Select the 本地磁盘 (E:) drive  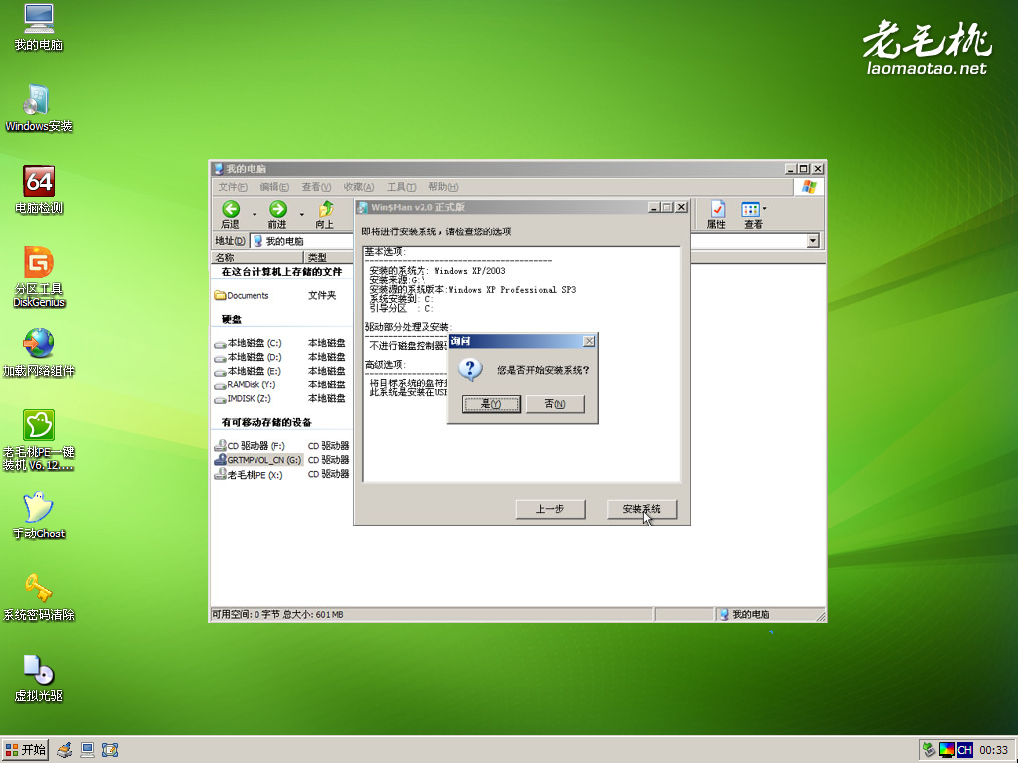248,372
